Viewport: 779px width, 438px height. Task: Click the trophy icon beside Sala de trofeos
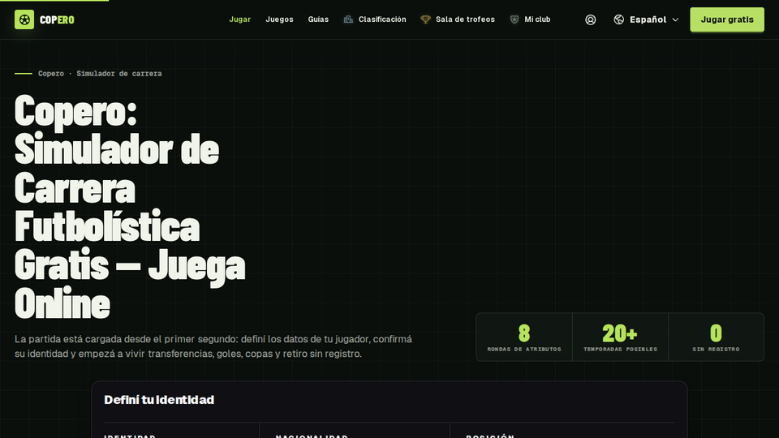point(425,19)
